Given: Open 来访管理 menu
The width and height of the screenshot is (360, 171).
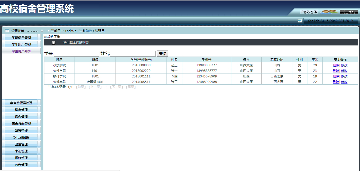Looking at the screenshot, I should tap(21, 151).
